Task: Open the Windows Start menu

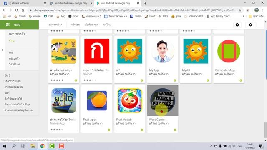Action: point(5,146)
